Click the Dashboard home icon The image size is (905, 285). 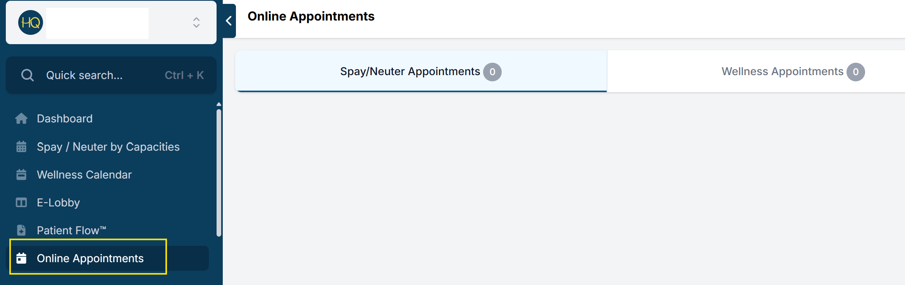coord(21,118)
